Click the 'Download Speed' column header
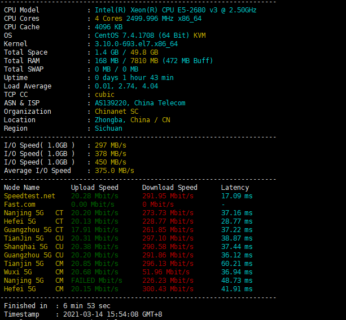346x320 pixels. tap(170, 188)
